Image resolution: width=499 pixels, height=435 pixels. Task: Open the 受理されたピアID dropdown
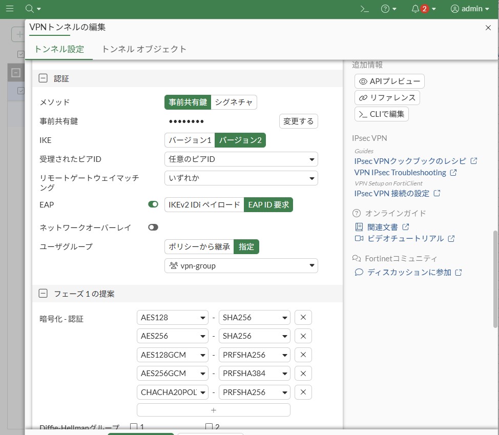(x=241, y=159)
